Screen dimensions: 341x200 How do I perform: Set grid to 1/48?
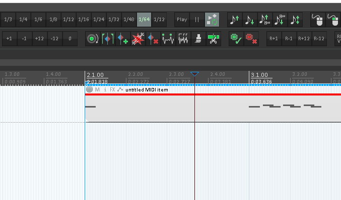pyautogui.click(x=129, y=20)
